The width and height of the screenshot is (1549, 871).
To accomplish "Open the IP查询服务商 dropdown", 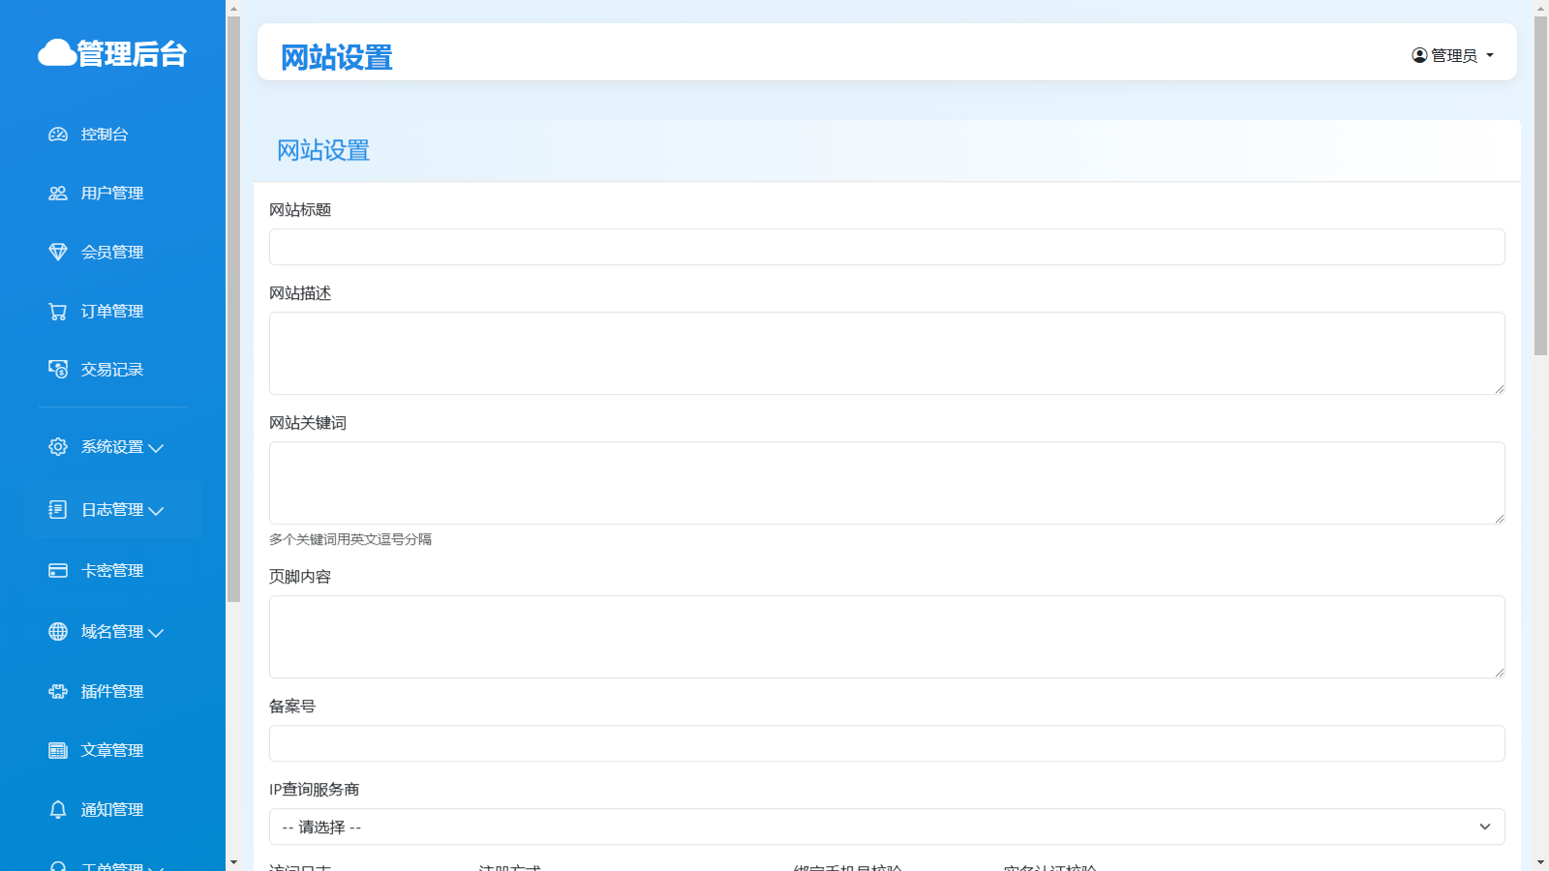I will pos(886,826).
